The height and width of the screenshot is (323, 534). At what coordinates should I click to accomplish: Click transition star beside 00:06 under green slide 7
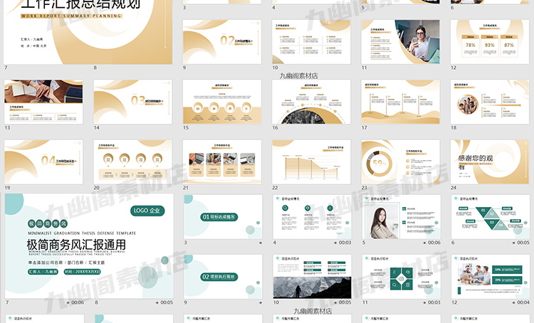coord(68,302)
